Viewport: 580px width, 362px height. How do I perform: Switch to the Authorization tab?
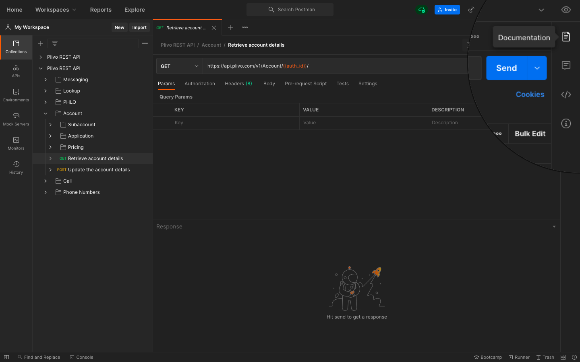[x=199, y=84]
